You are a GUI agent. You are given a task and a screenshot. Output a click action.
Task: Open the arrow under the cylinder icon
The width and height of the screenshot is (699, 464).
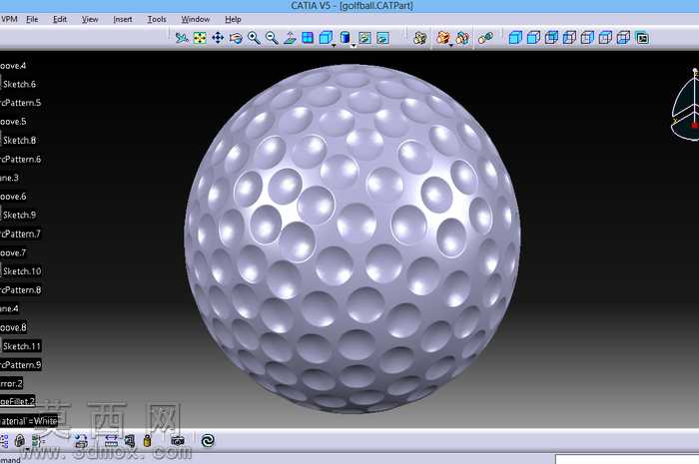tap(352, 46)
